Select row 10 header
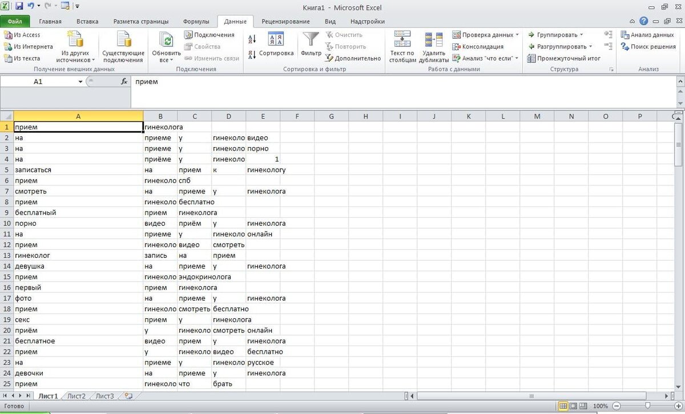This screenshot has width=685, height=414. (7, 224)
